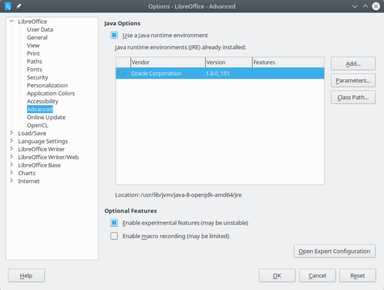Image resolution: width=384 pixels, height=290 pixels.
Task: Enable macro recording
Action: pos(114,236)
